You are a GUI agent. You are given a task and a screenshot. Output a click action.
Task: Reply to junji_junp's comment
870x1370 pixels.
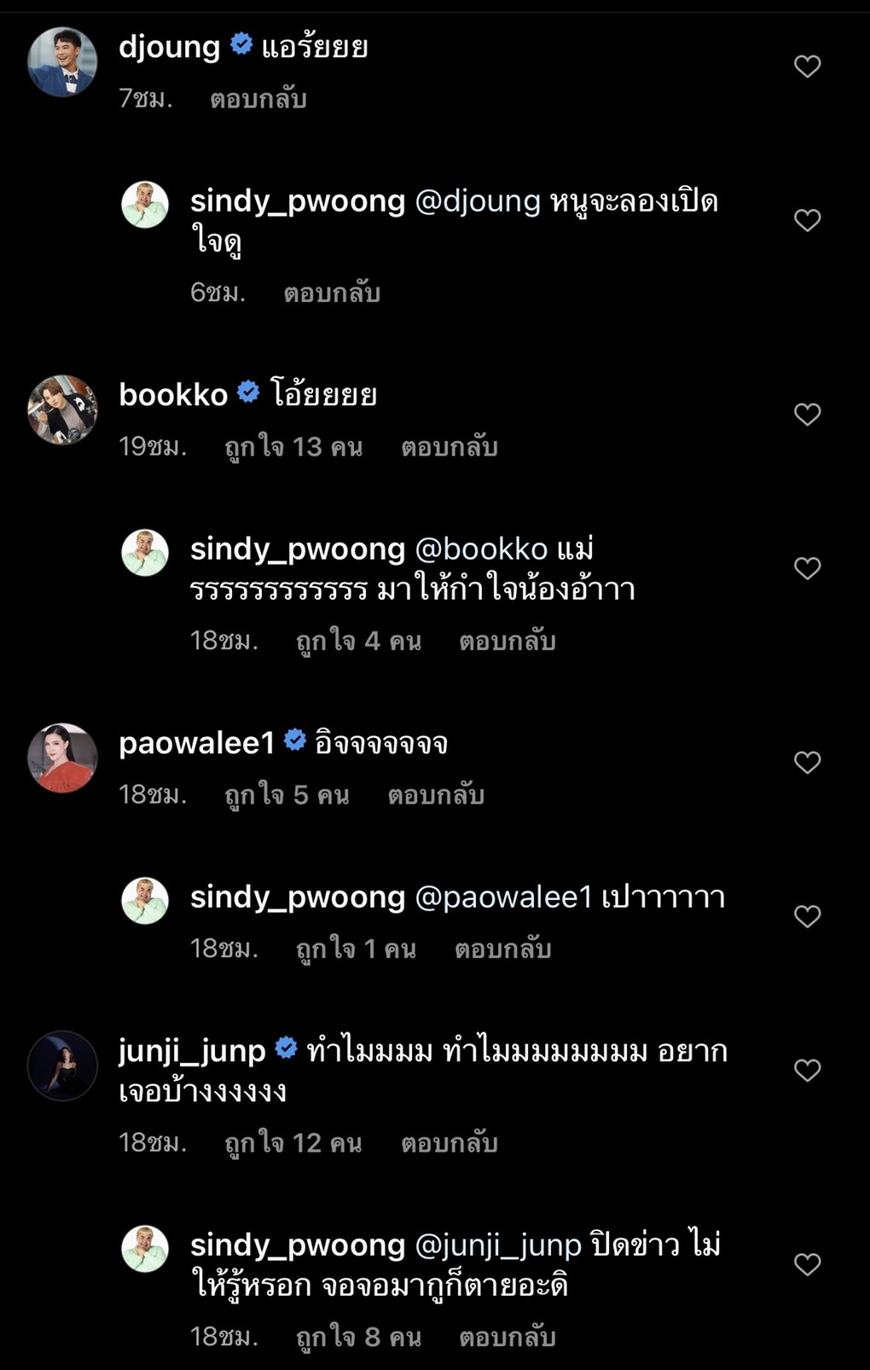[449, 1143]
